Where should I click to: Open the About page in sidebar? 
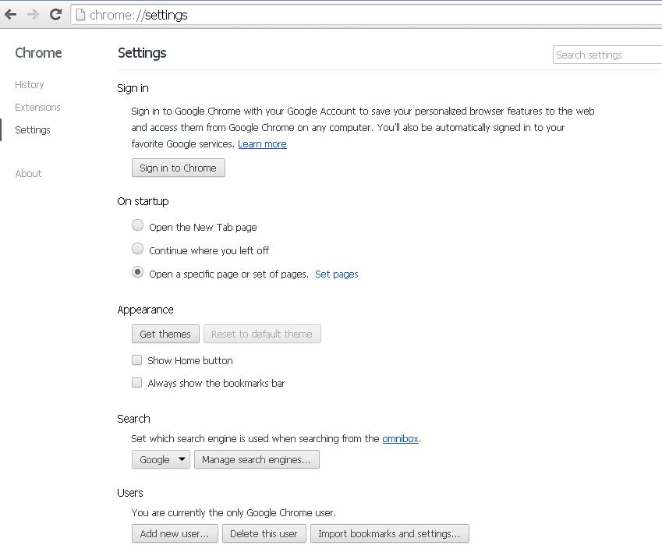tap(28, 174)
